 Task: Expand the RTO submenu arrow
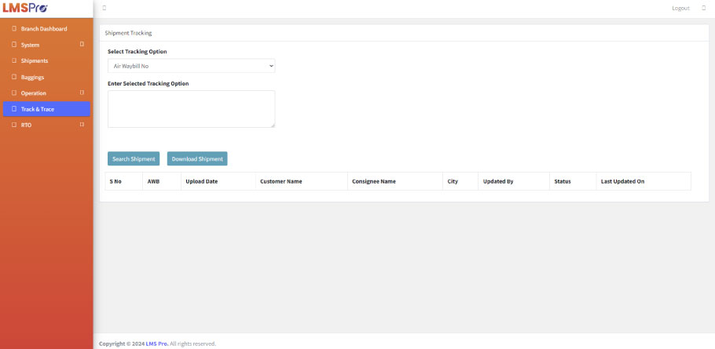pos(82,125)
